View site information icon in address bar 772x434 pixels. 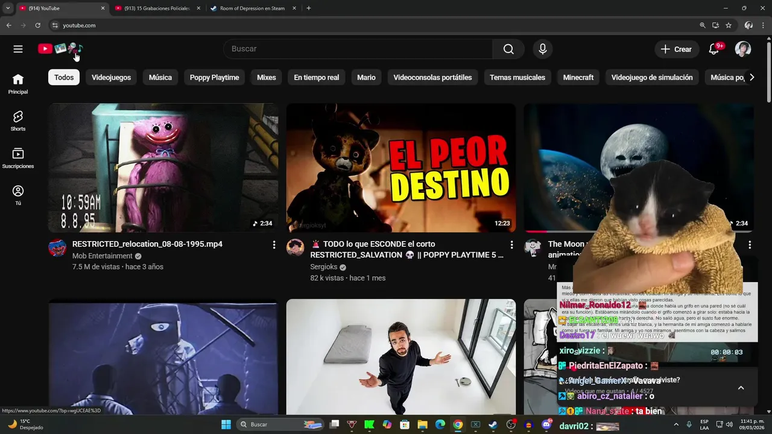point(55,25)
